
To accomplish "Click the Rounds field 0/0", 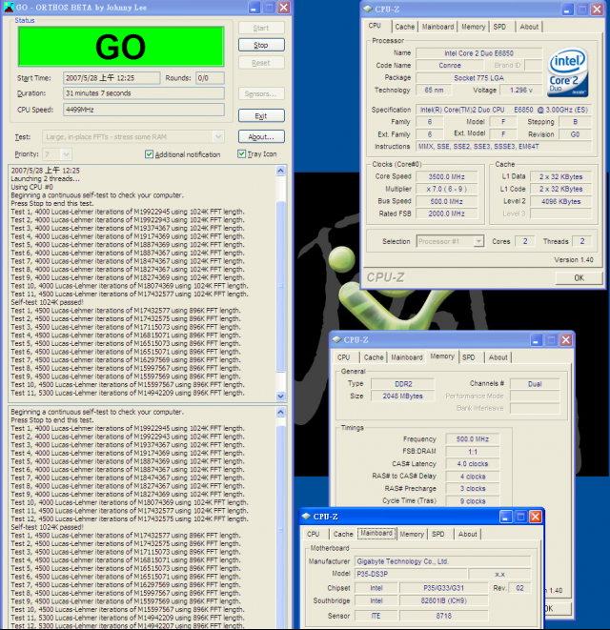I will click(x=210, y=78).
